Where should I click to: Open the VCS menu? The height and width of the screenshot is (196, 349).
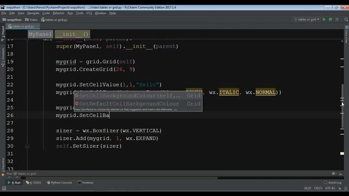click(89, 13)
